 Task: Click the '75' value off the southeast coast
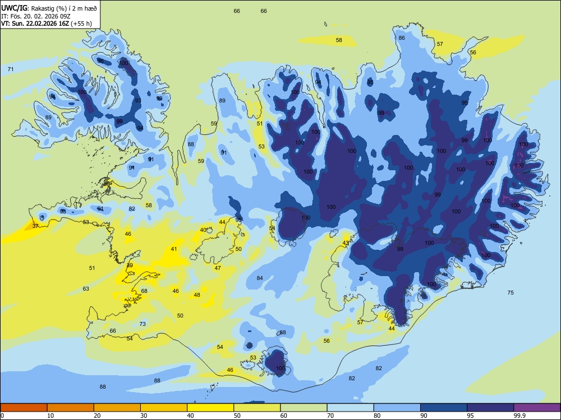click(511, 293)
